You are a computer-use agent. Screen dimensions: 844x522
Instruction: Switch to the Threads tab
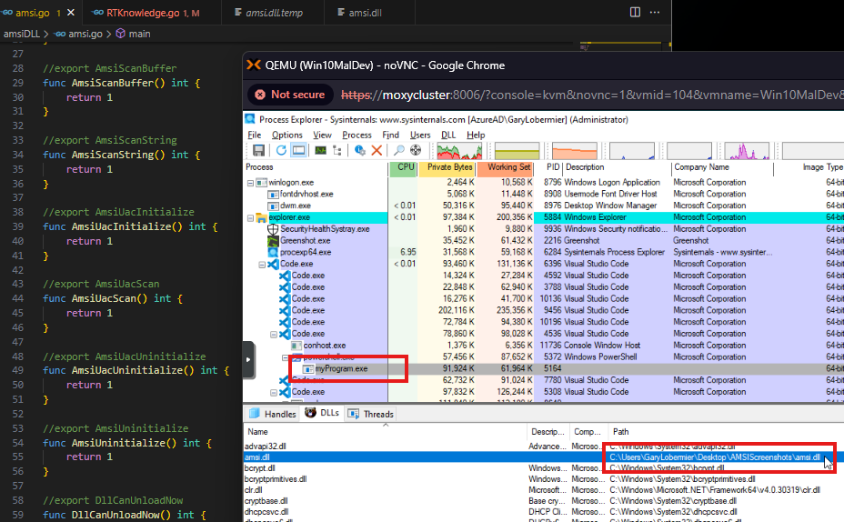[x=371, y=414]
